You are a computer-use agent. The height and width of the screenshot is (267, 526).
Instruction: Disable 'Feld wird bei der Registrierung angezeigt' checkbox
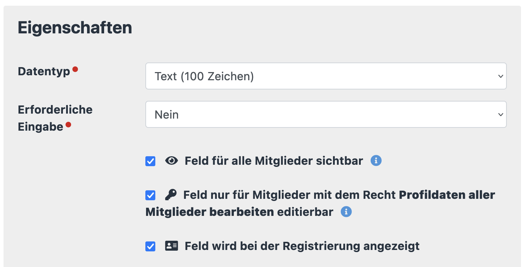pos(150,246)
